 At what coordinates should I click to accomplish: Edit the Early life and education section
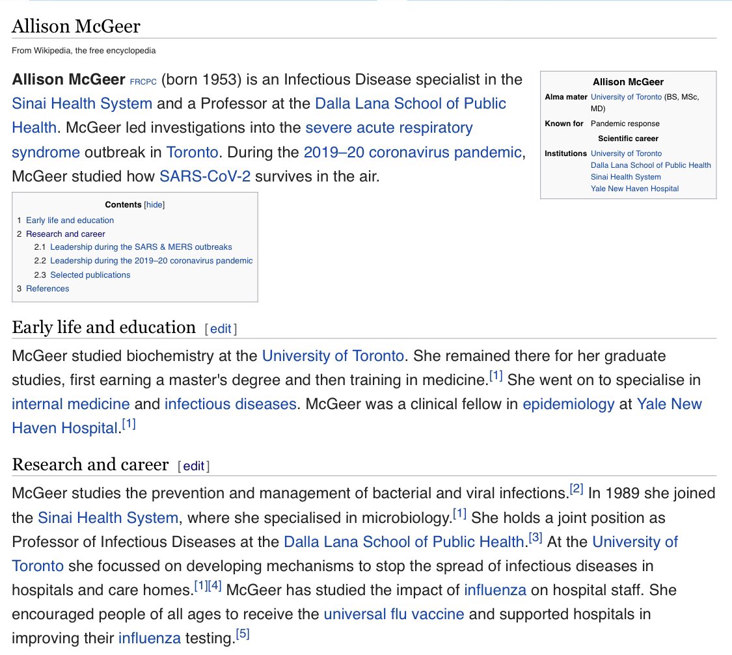(221, 329)
